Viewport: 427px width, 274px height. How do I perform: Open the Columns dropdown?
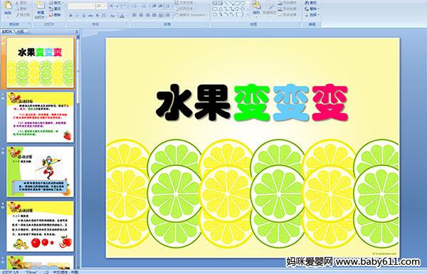168,15
